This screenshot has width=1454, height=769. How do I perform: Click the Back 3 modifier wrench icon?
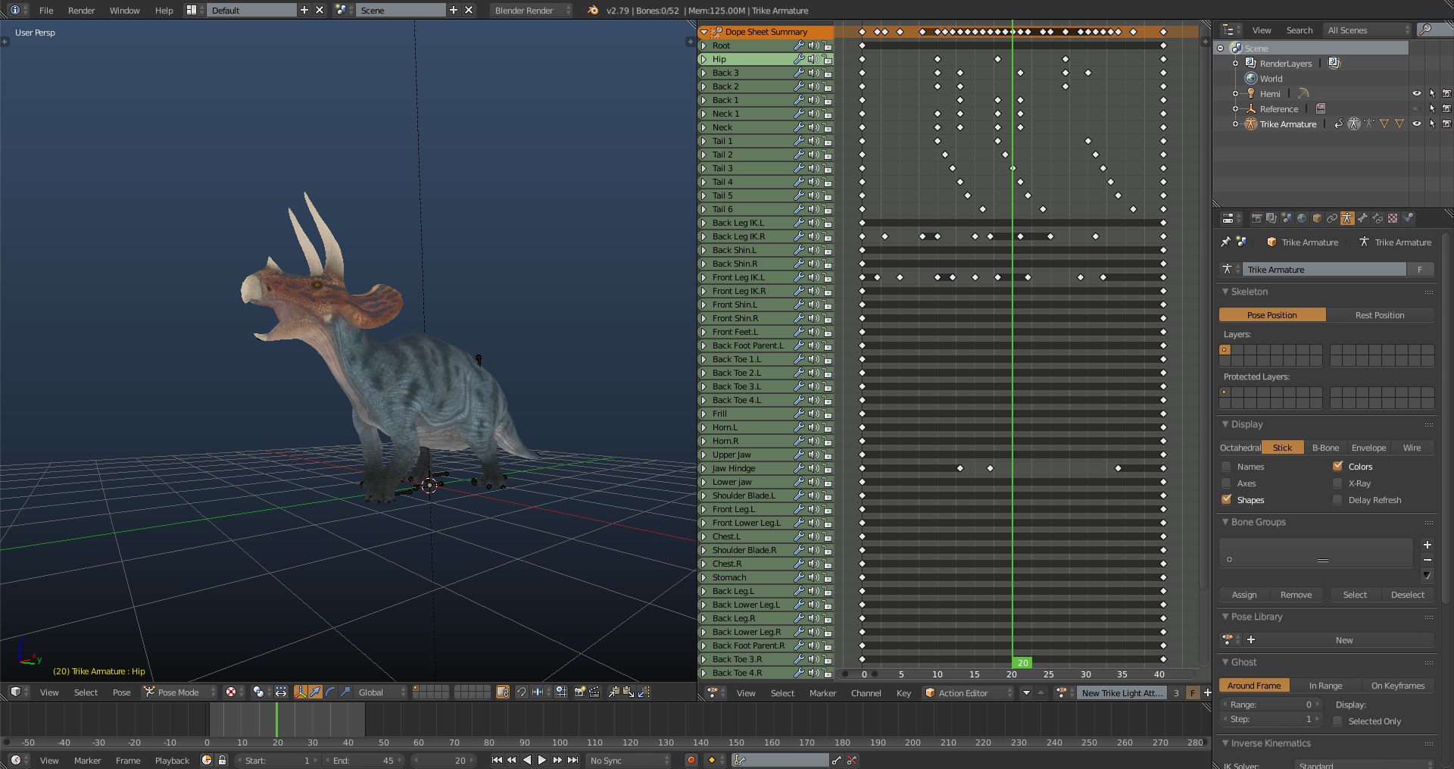[799, 73]
